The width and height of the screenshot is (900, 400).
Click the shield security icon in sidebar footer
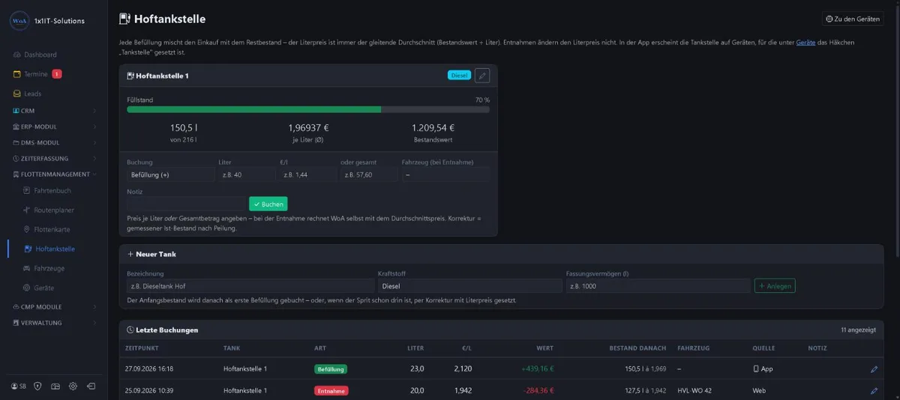coord(37,386)
